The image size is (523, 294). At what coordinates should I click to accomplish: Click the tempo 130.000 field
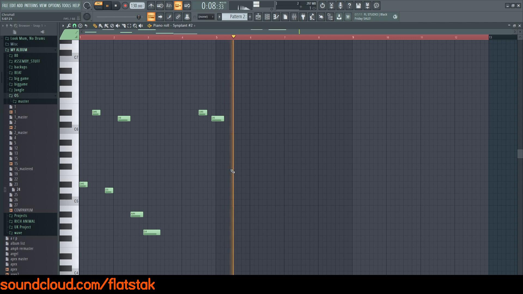coord(137,6)
